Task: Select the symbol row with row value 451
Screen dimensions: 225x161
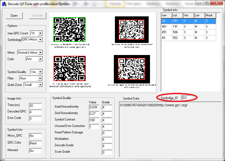Action: click(x=189, y=32)
